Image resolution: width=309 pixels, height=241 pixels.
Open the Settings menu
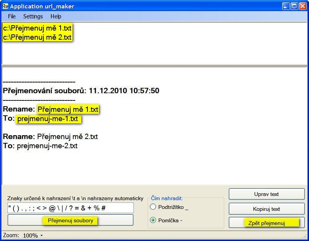pyautogui.click(x=33, y=16)
